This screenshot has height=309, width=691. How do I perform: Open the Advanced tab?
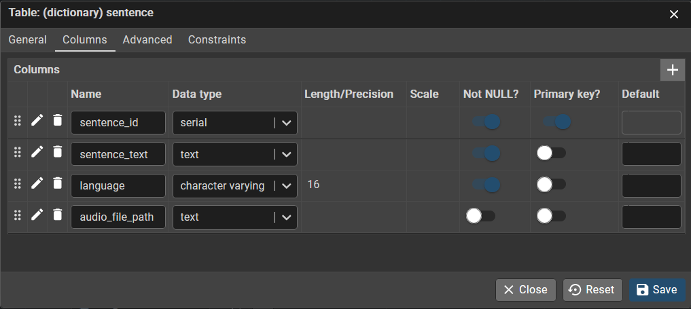(147, 39)
